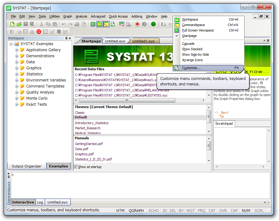Click the Recent Data Files horizontal scrollbar thumb
279x221 pixels.
tap(127, 100)
